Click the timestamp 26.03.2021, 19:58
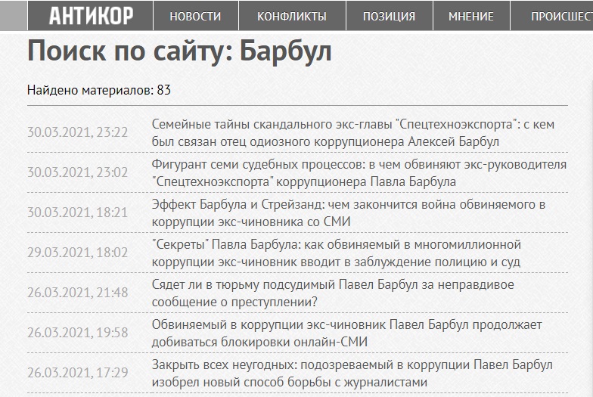The width and height of the screenshot is (593, 397). point(78,333)
